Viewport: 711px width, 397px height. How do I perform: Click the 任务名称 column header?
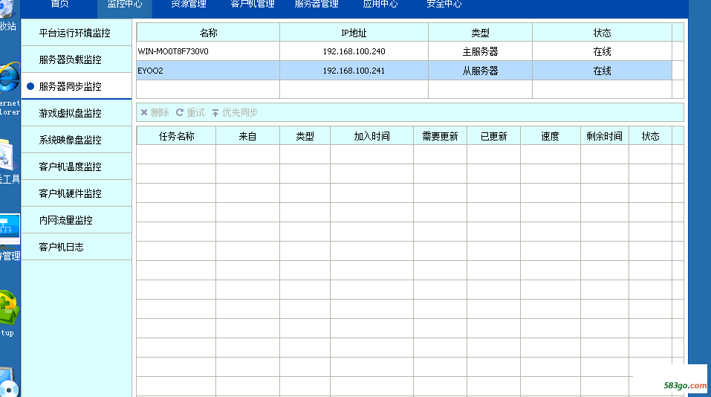point(176,136)
